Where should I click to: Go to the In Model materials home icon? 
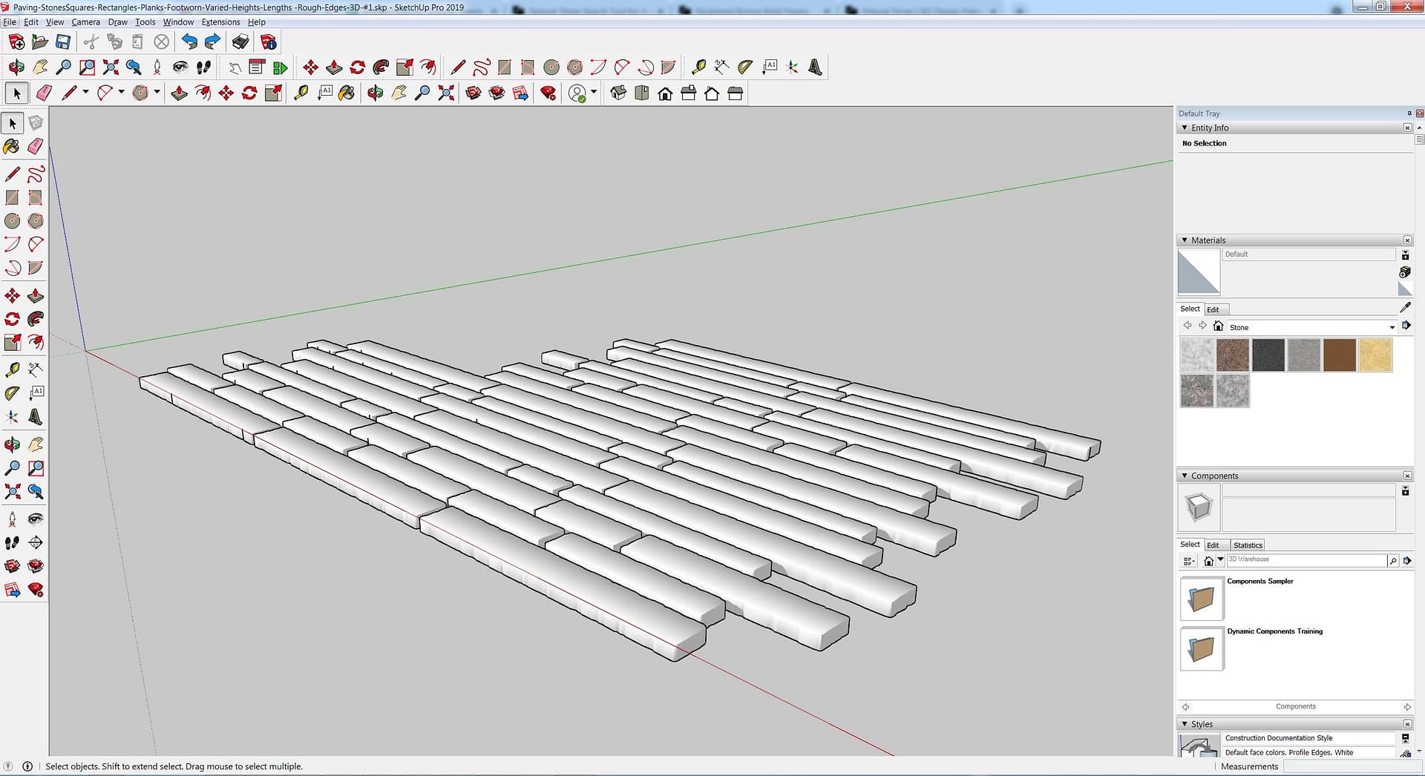click(x=1218, y=326)
